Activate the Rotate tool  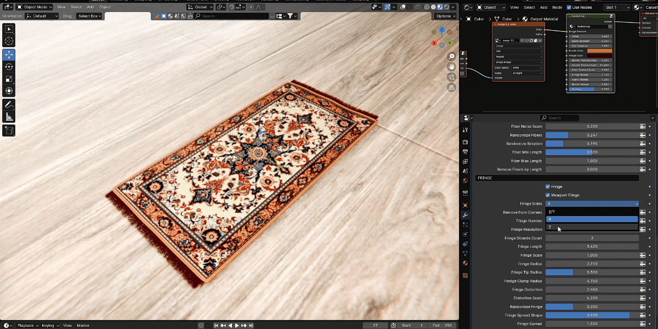coord(9,66)
